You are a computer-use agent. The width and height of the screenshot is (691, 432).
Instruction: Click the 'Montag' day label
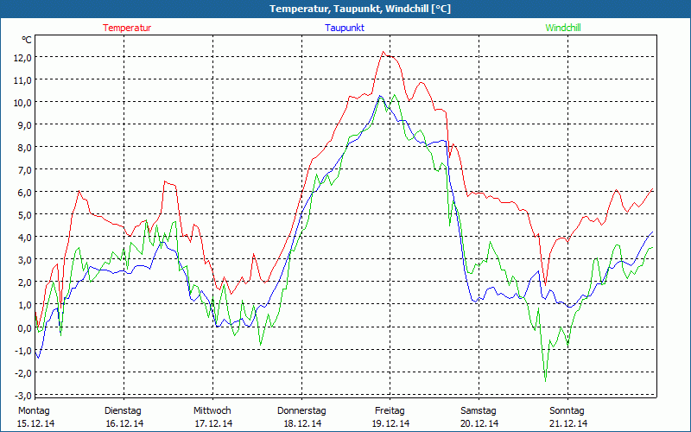point(34,410)
